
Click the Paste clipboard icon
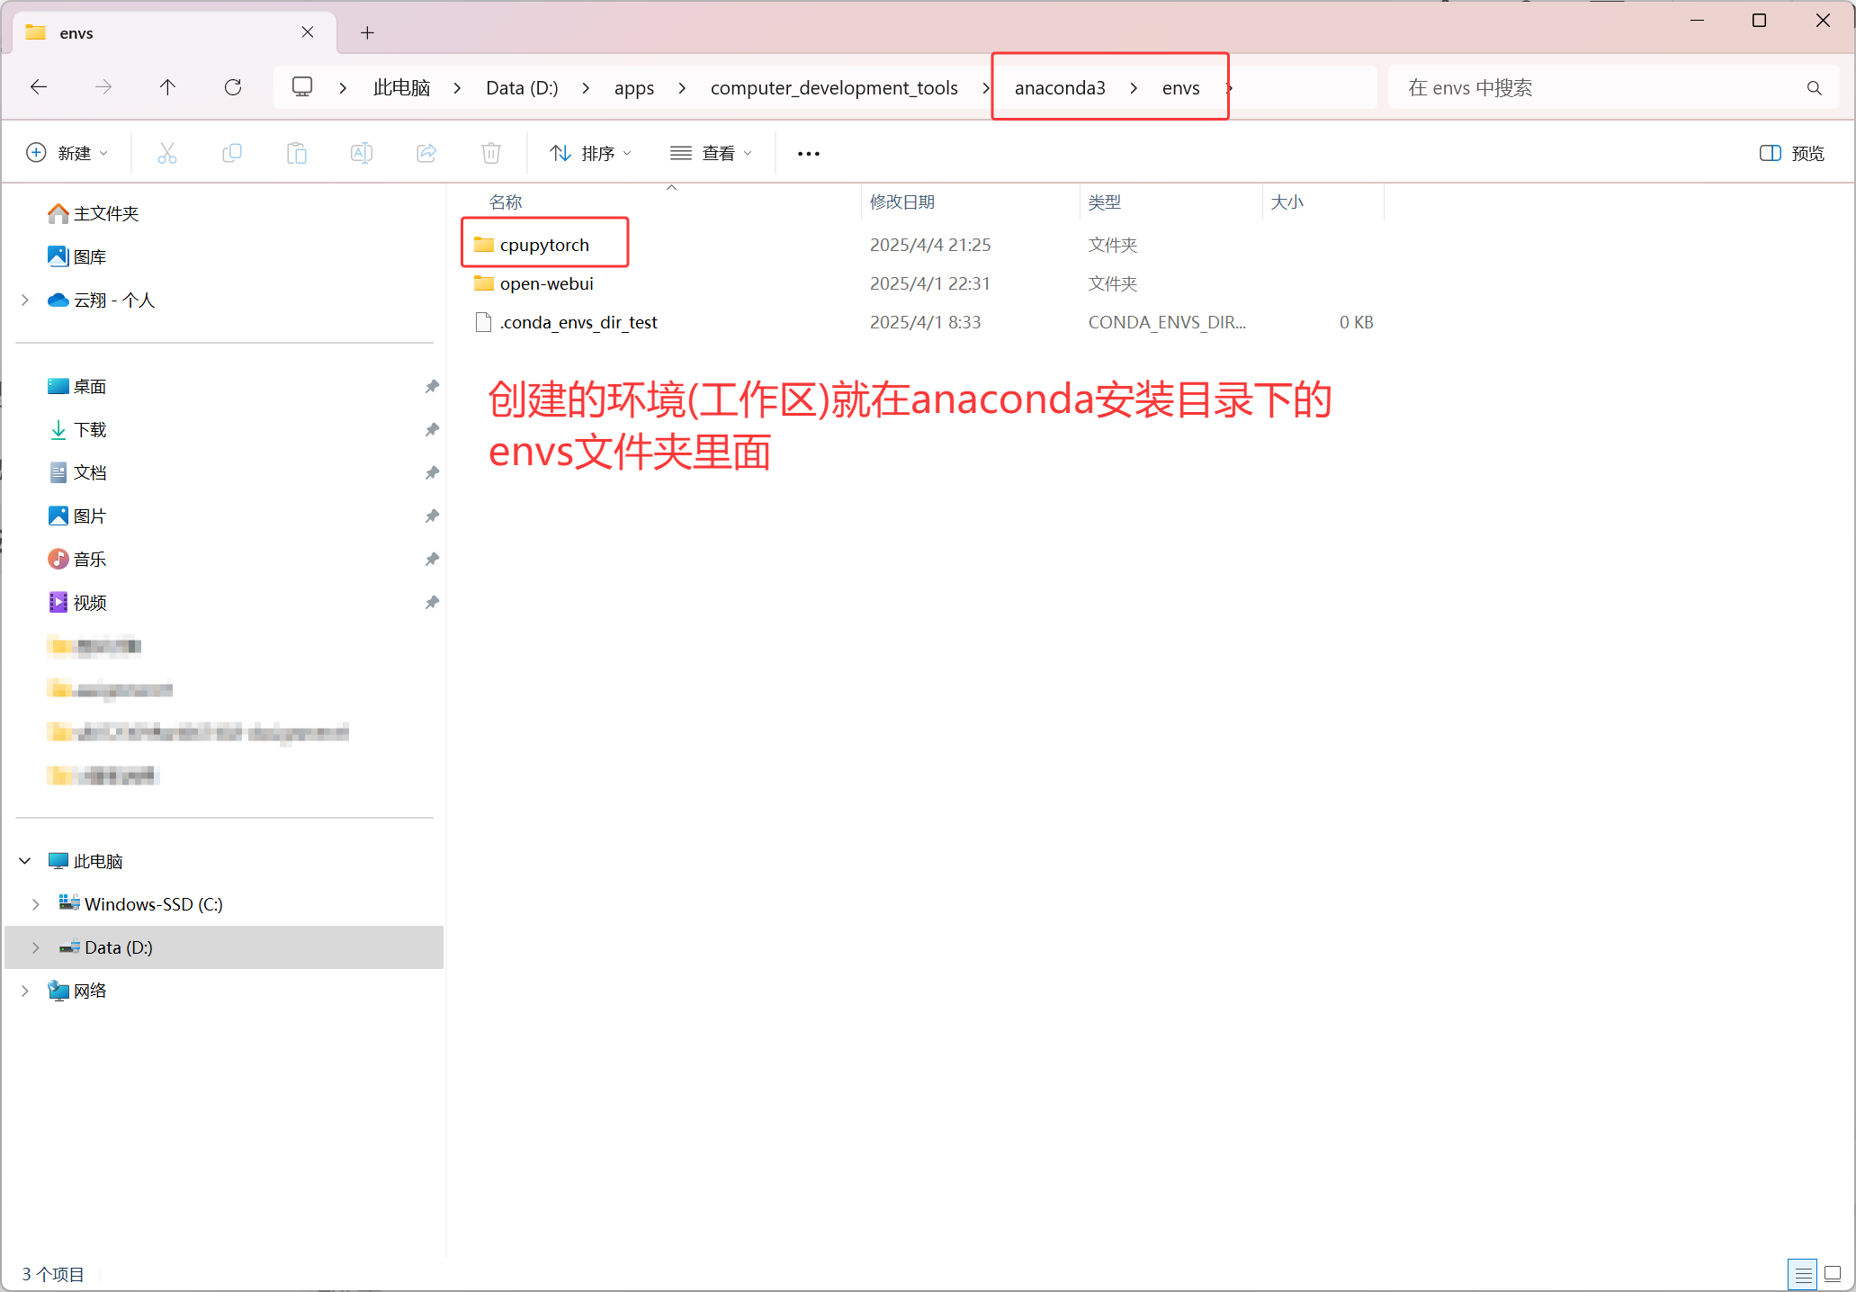click(297, 153)
